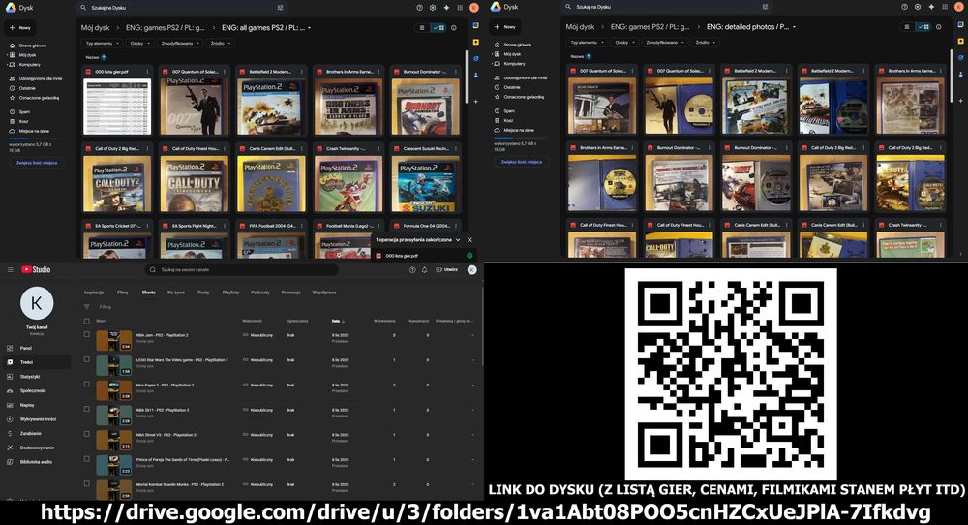Image resolution: width=968 pixels, height=525 pixels.
Task: Collapse the upload finished notification panel
Action: coord(458,239)
